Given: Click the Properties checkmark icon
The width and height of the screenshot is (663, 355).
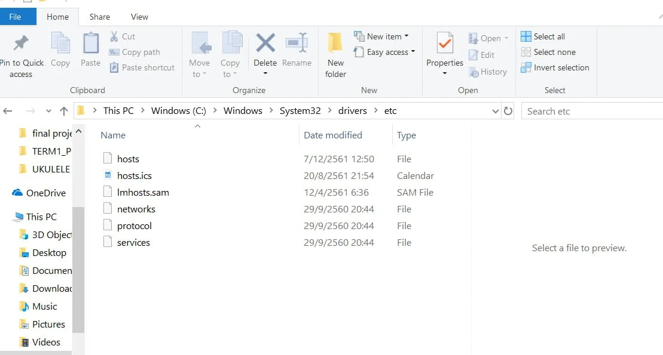Looking at the screenshot, I should pyautogui.click(x=445, y=42).
